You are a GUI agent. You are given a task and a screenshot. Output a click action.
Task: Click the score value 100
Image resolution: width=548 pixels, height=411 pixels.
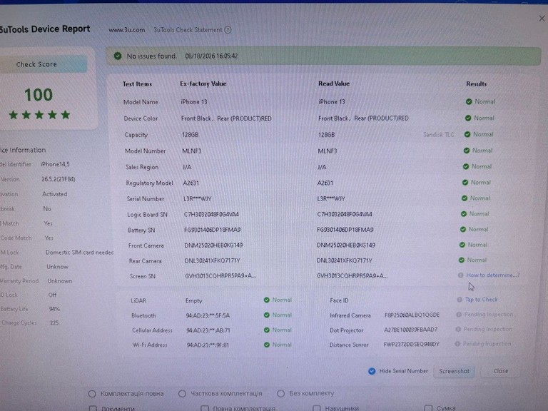pos(39,95)
